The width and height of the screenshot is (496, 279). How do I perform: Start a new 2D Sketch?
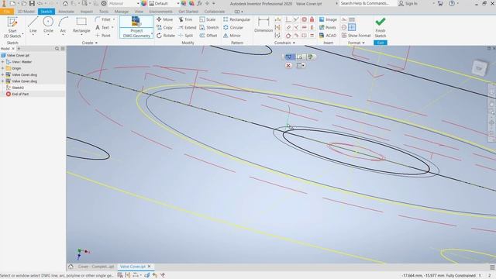pos(12,28)
